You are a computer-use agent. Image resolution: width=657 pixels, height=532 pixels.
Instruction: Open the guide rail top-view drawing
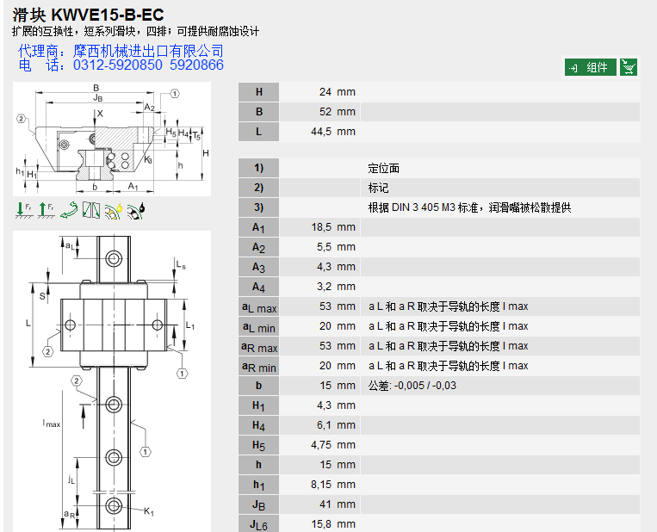tap(112, 380)
